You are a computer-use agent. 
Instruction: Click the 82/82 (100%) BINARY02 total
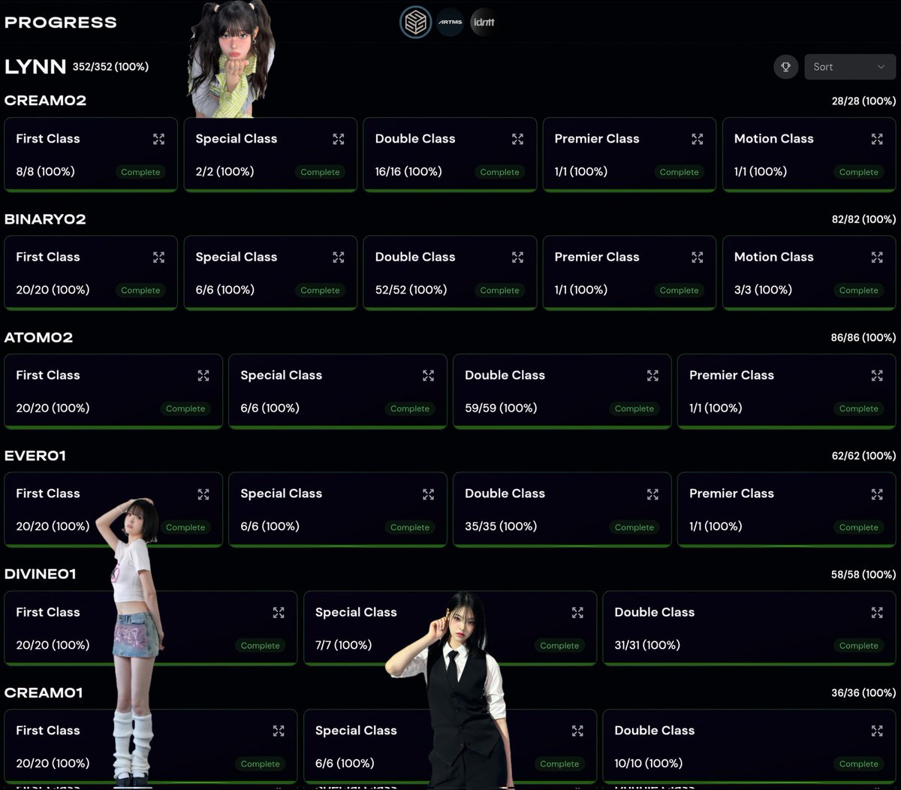pyautogui.click(x=863, y=219)
